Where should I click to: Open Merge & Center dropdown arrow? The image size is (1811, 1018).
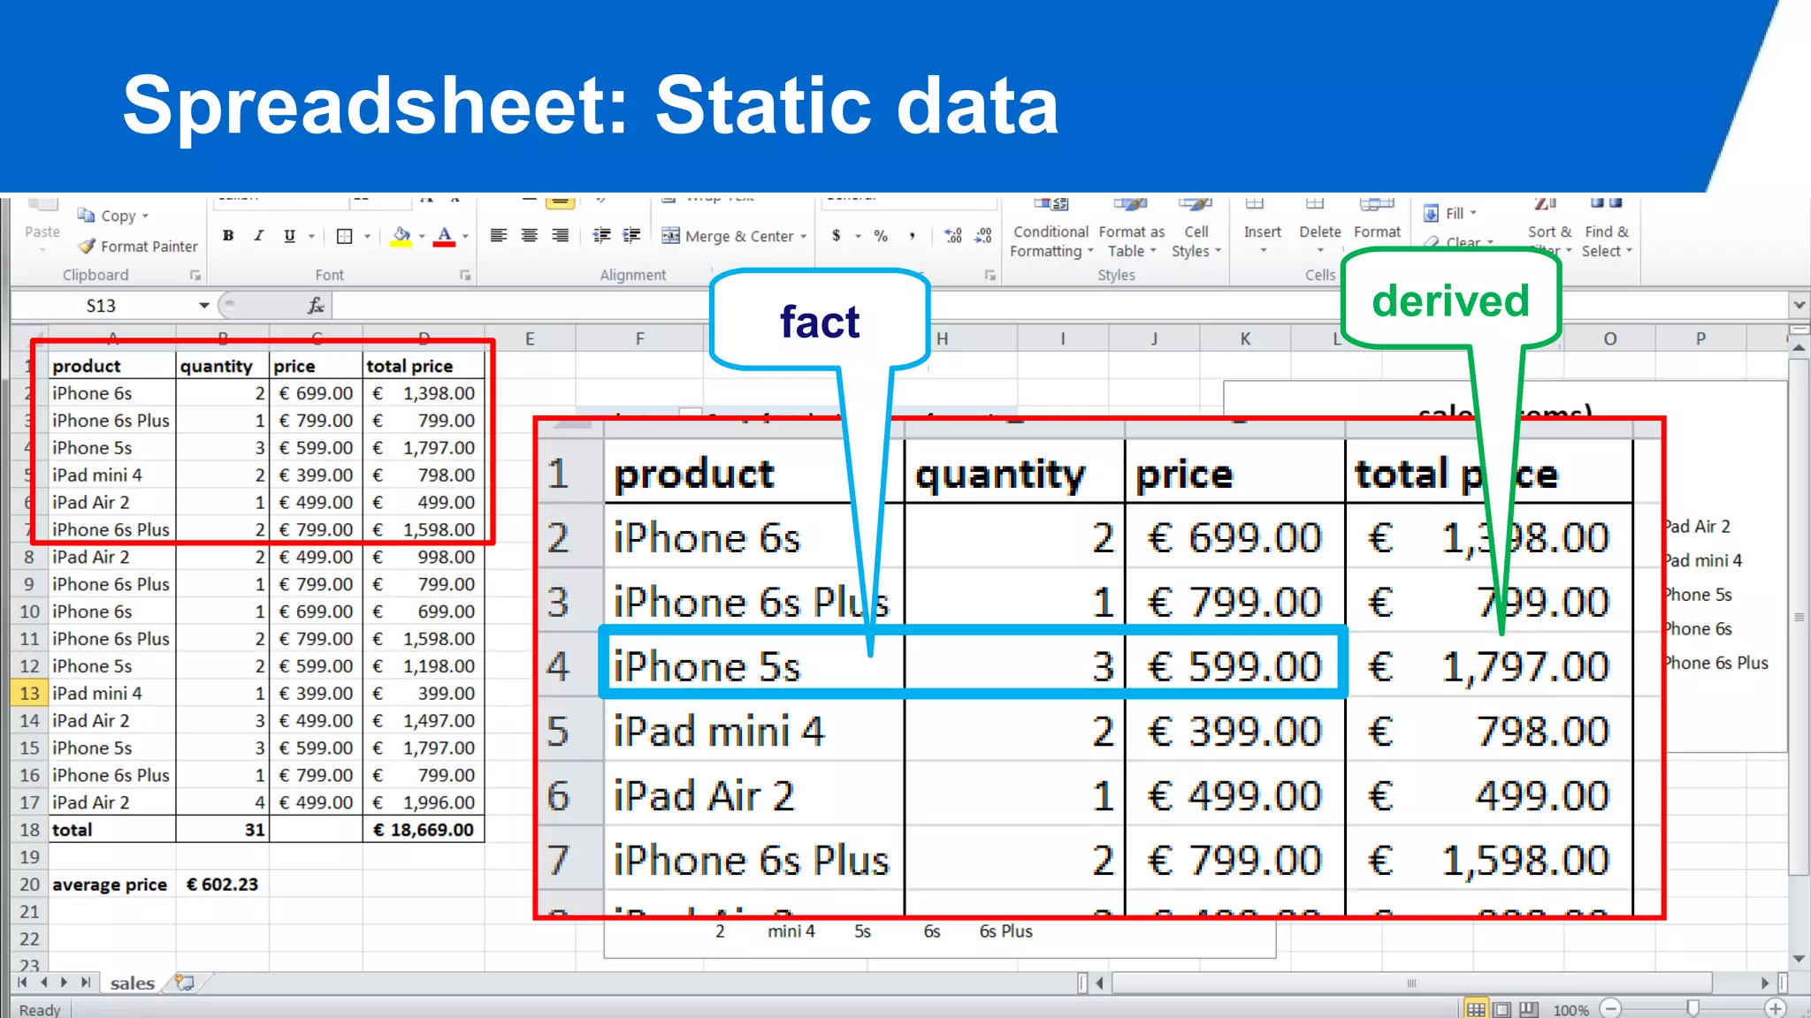pyautogui.click(x=804, y=237)
